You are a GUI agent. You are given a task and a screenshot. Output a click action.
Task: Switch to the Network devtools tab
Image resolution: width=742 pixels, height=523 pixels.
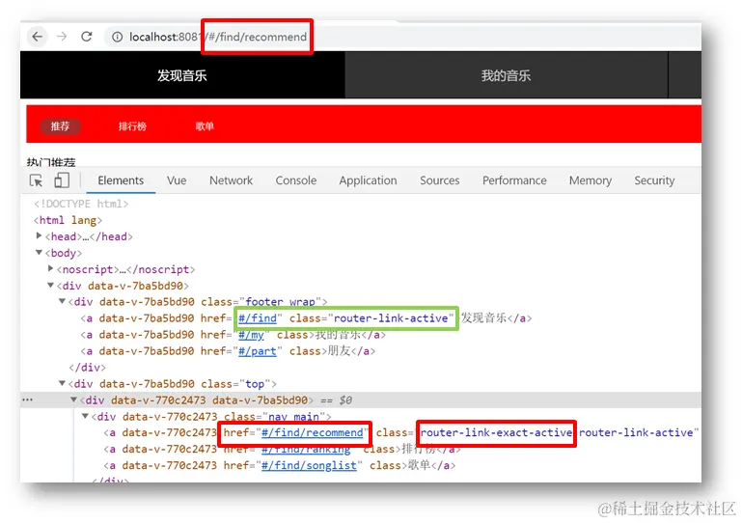click(x=231, y=180)
